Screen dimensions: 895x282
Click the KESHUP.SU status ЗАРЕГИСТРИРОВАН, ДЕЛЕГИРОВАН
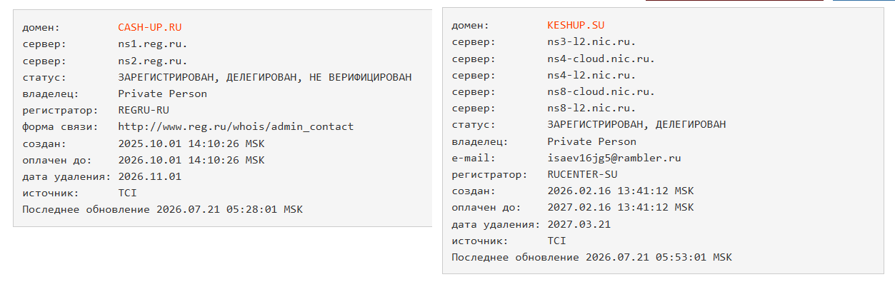(x=636, y=124)
